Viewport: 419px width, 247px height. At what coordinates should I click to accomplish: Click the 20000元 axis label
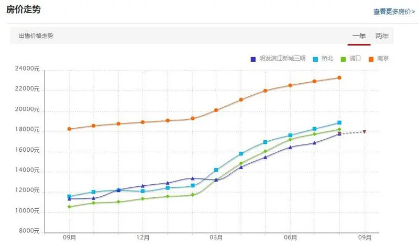click(x=27, y=109)
